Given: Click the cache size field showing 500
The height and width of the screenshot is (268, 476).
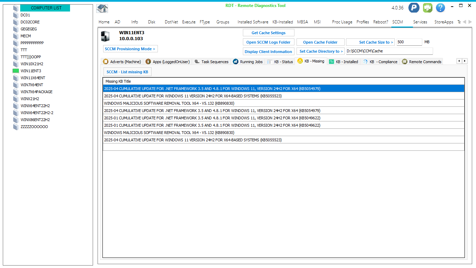Looking at the screenshot, I should 409,42.
